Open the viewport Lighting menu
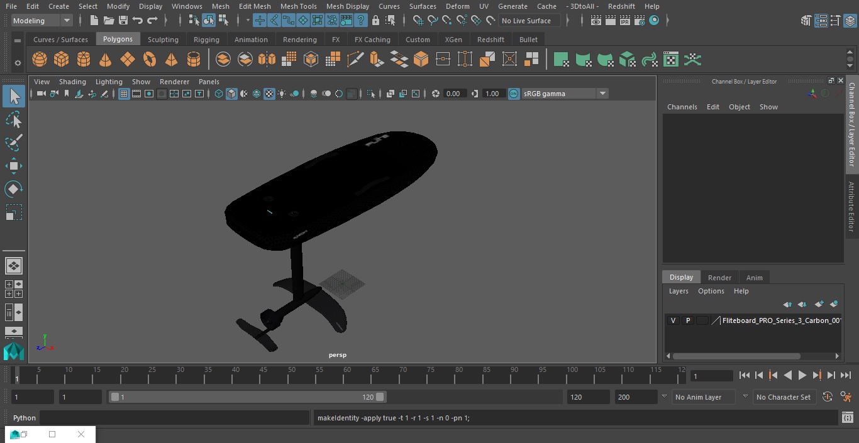Image resolution: width=859 pixels, height=443 pixels. 109,82
